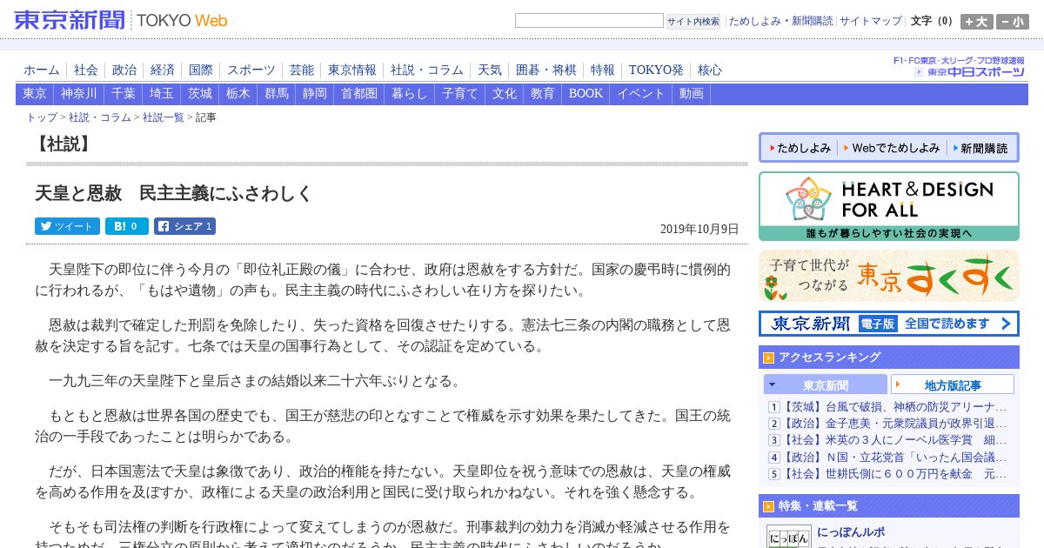This screenshot has width=1044, height=548.
Task: Select 神奈川 in the regional bar
Action: (x=79, y=93)
